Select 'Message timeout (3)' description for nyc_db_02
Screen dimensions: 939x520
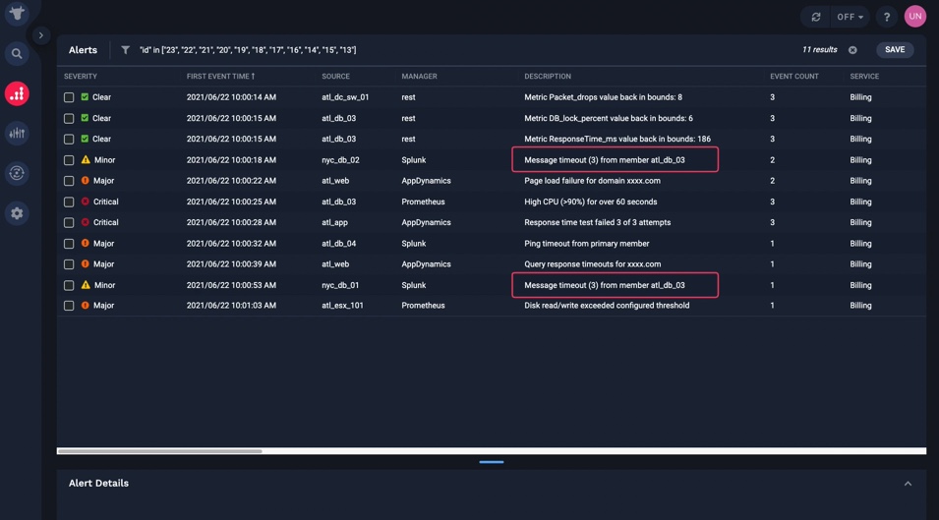605,160
